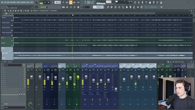195x110 pixels.
Task: Mute the Vox Main mixer track LED
Action: [83, 70]
